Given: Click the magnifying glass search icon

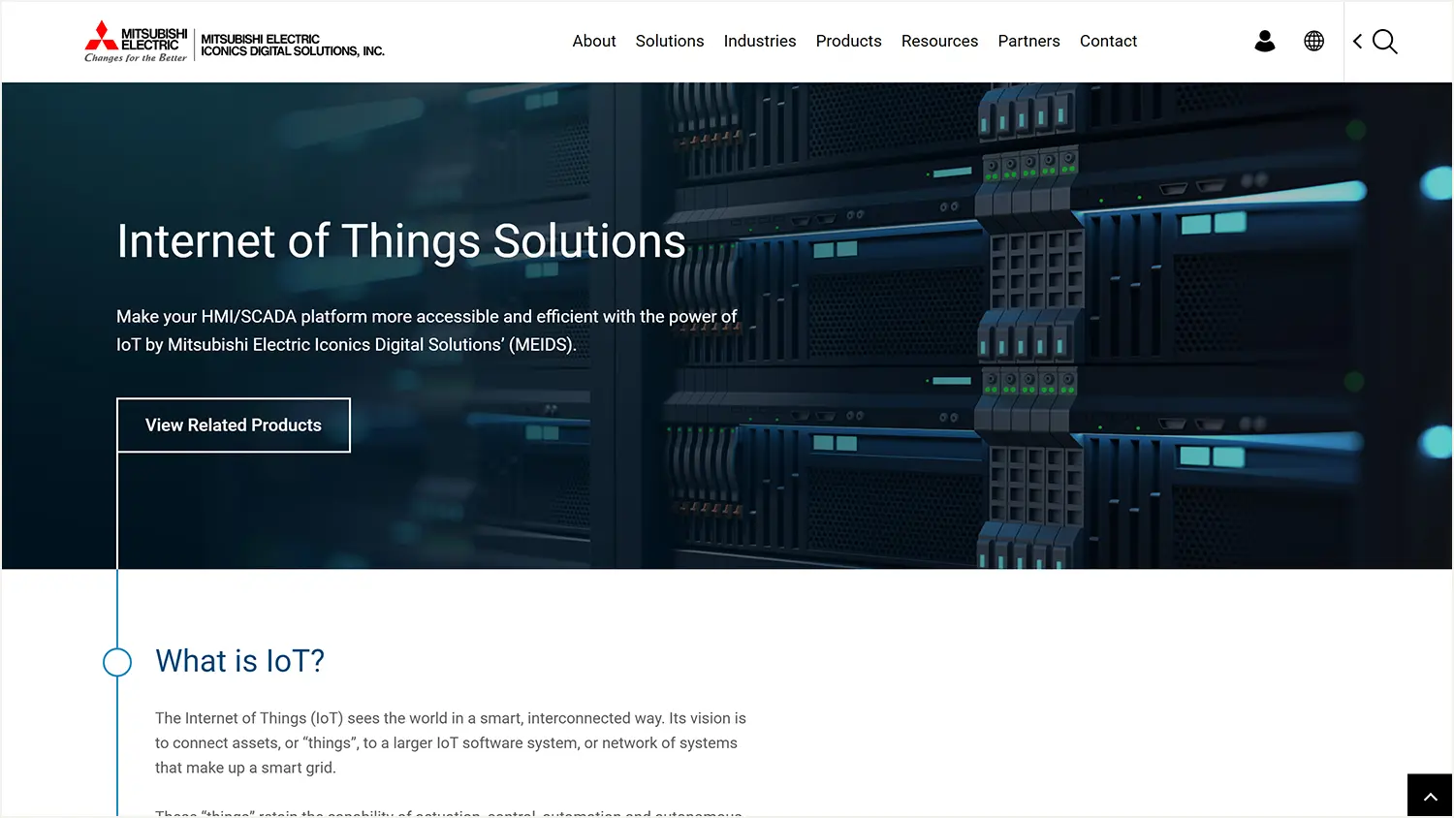Looking at the screenshot, I should click(1385, 42).
